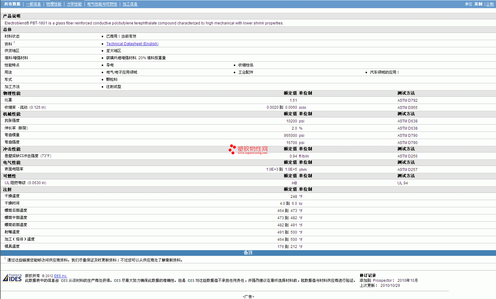
Task: Click ASTM D257 test method
Action: coord(407,170)
